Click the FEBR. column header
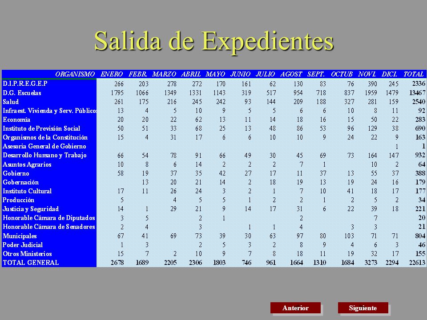427x320 pixels. tap(138, 74)
